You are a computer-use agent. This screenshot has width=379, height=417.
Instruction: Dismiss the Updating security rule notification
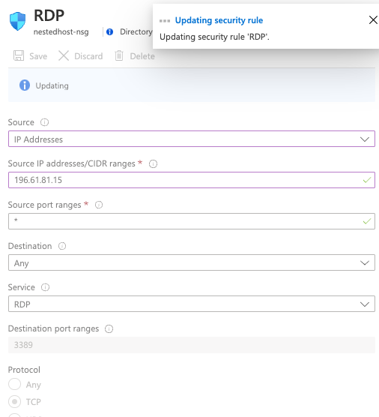[x=373, y=20]
